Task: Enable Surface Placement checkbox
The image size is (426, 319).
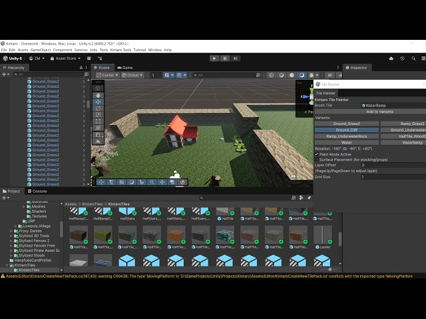Action: coord(317,159)
